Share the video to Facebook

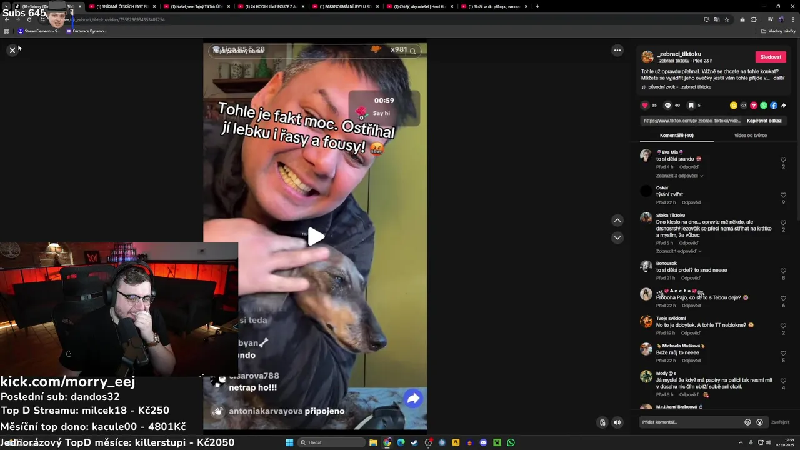point(774,105)
